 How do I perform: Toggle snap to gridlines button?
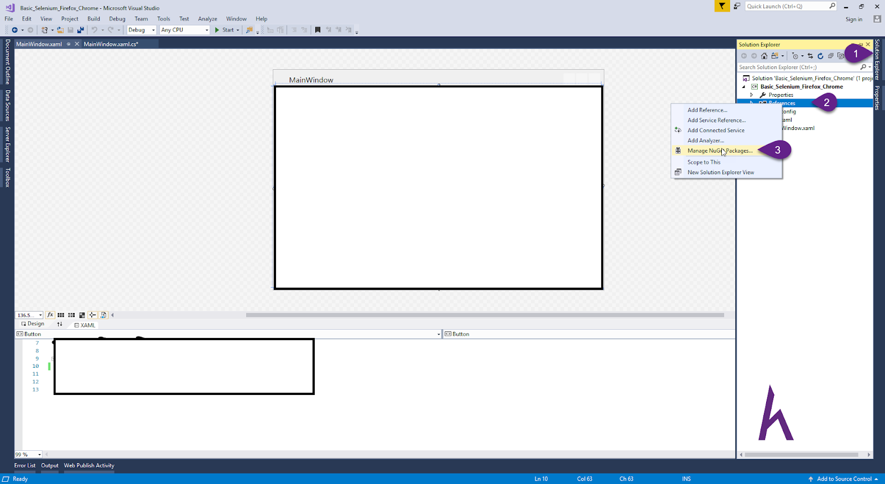point(71,315)
